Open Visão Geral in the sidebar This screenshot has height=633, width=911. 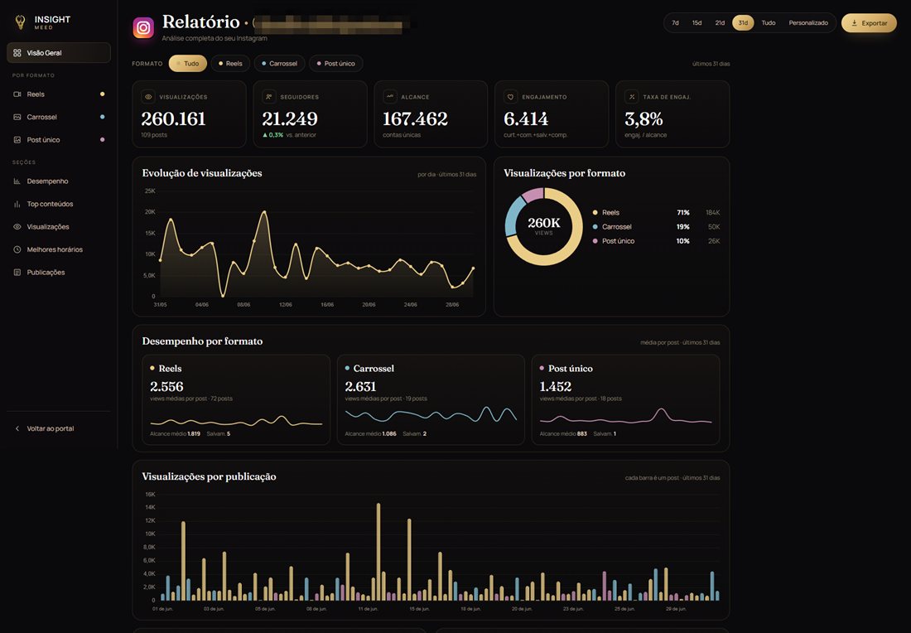(59, 53)
